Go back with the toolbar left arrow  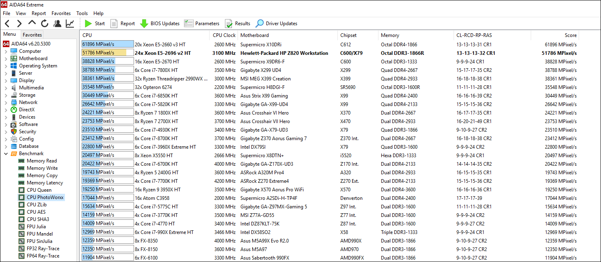click(x=7, y=24)
